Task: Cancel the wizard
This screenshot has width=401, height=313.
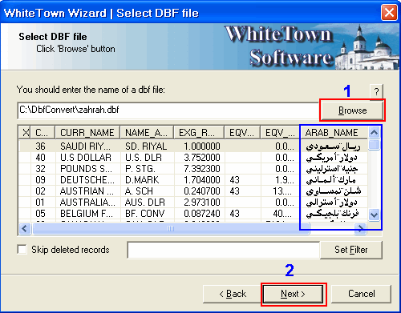Action: click(x=361, y=294)
